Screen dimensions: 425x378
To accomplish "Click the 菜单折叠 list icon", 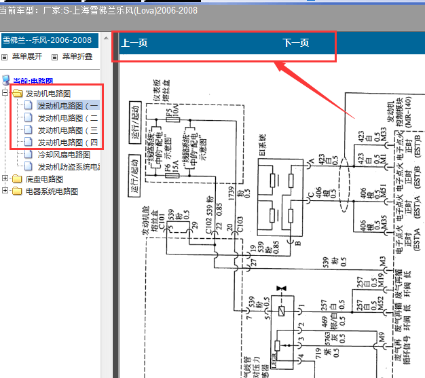I will tap(54, 57).
